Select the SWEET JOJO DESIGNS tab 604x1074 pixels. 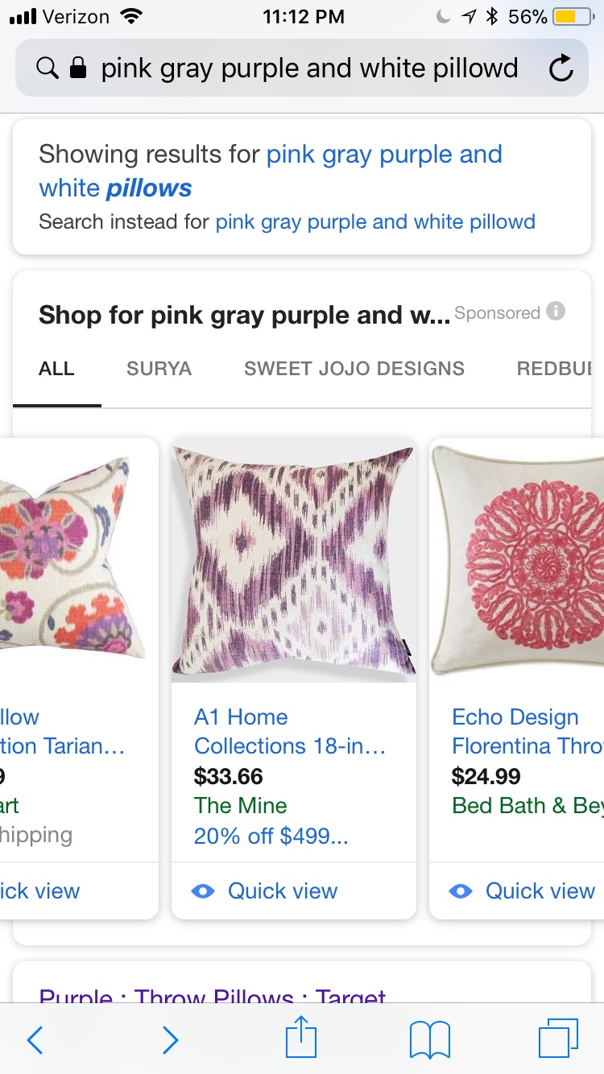(x=354, y=369)
